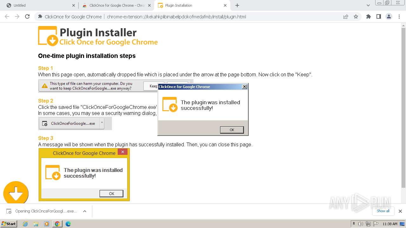Open Windows Media Player from taskbar

click(47, 224)
